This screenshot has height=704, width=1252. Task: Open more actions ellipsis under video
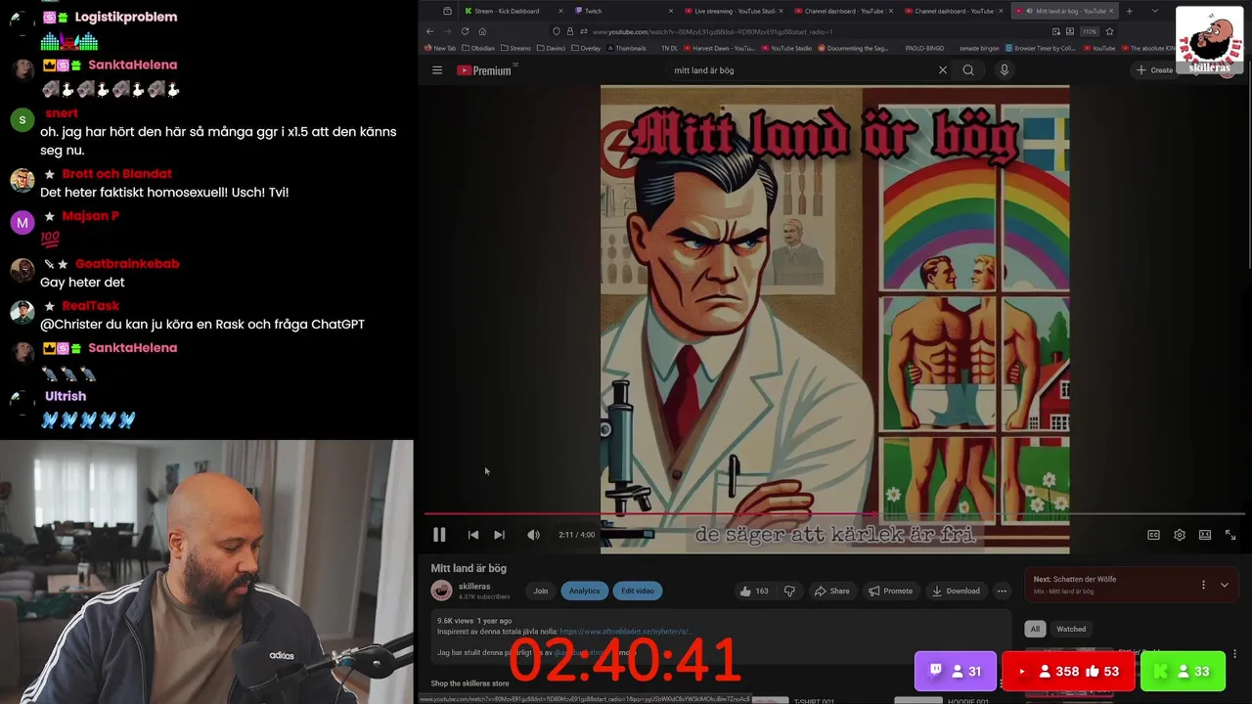tap(1002, 591)
